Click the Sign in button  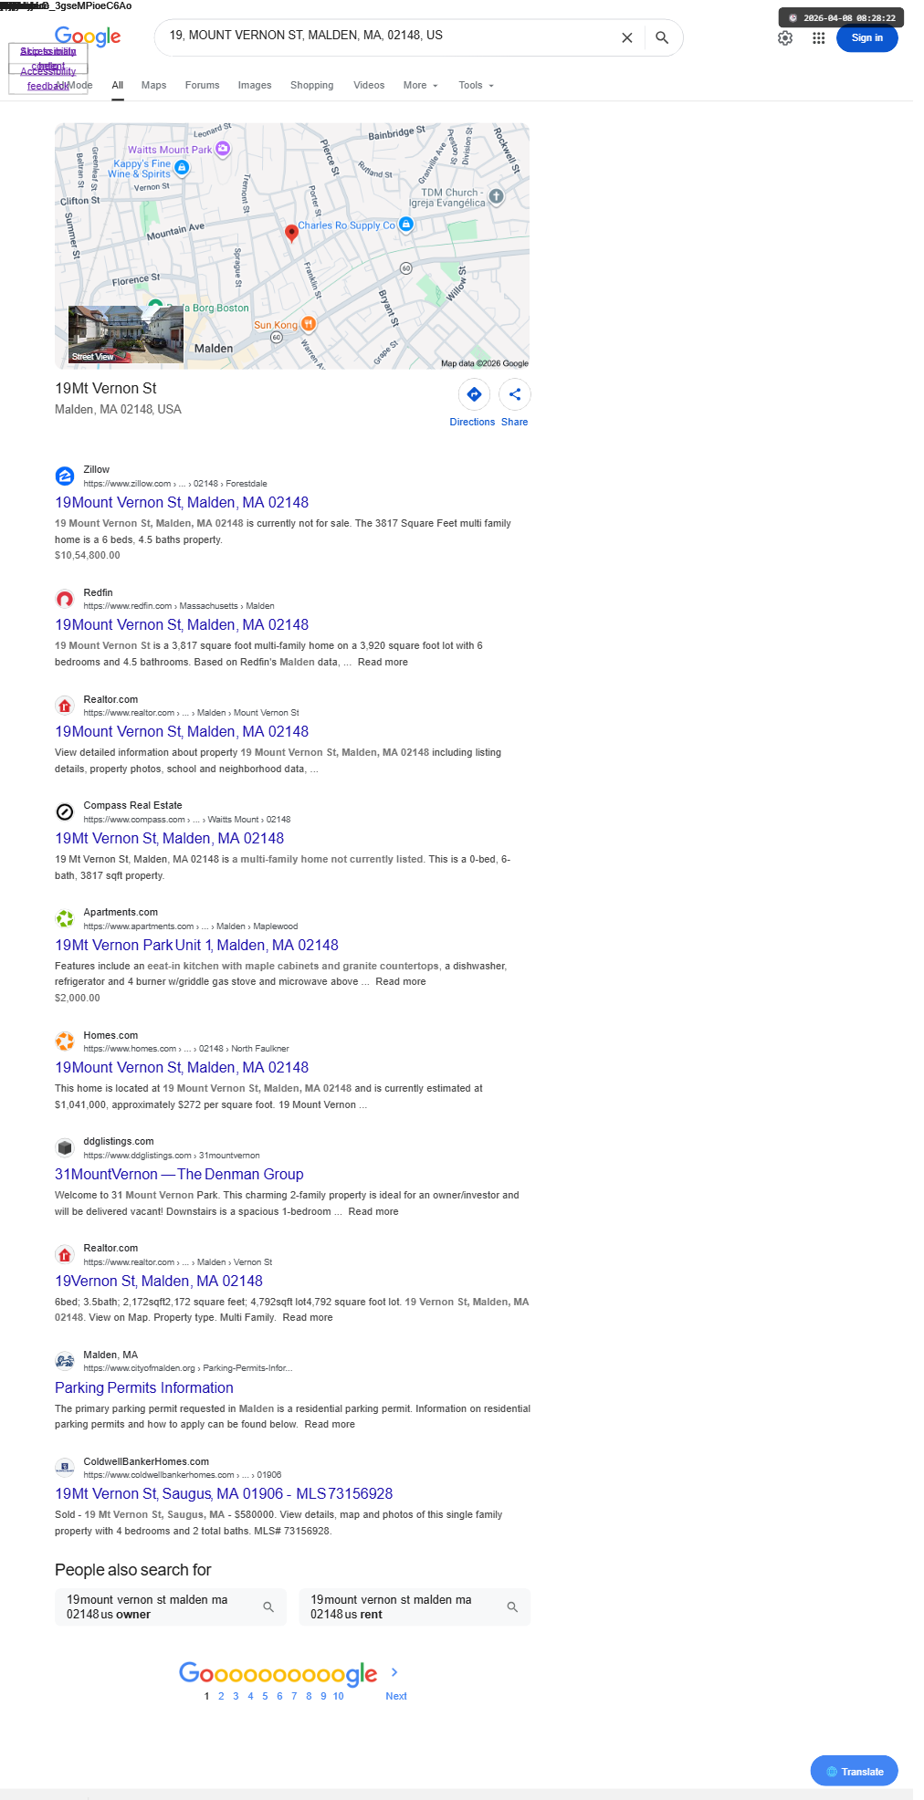tap(866, 38)
